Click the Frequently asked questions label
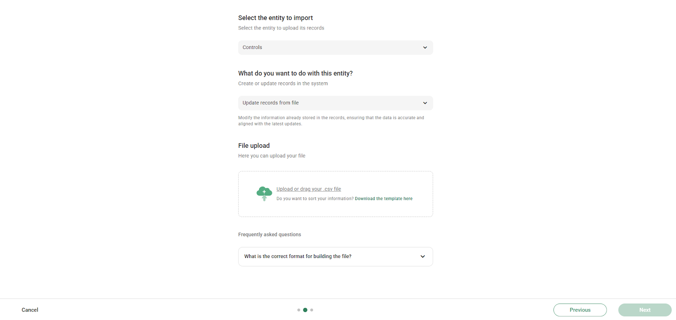 [x=270, y=235]
